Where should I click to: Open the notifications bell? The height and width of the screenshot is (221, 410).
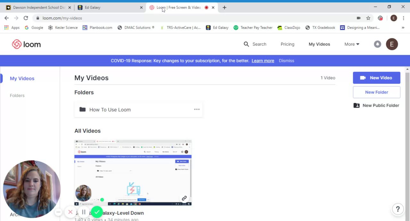tap(378, 44)
